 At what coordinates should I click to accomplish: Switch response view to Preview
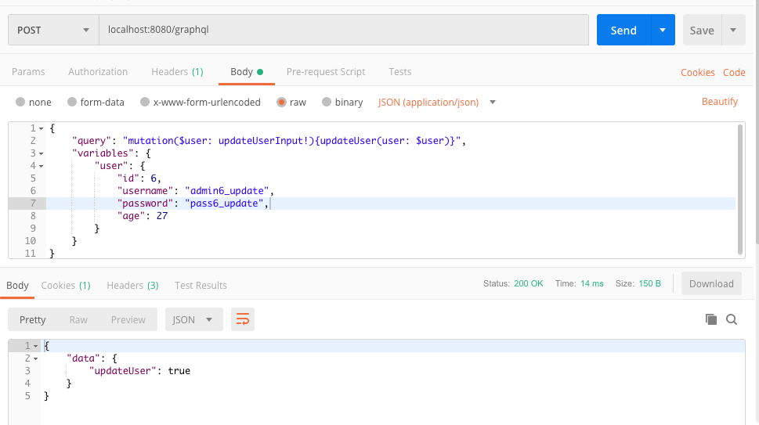pyautogui.click(x=128, y=319)
